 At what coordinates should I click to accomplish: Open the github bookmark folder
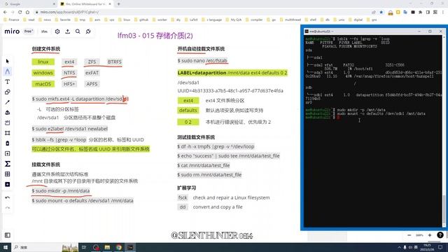click(141, 20)
